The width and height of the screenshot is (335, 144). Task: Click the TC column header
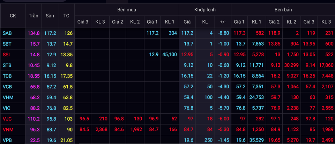[x=66, y=16]
